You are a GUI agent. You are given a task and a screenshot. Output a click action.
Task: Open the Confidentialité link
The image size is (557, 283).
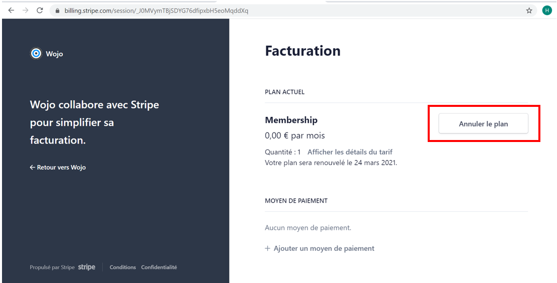159,267
